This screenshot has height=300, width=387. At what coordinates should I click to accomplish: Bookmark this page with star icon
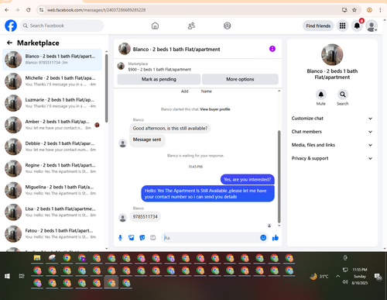tap(354, 10)
